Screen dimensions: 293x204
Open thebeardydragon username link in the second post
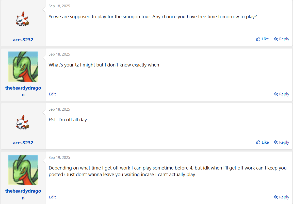click(23, 91)
